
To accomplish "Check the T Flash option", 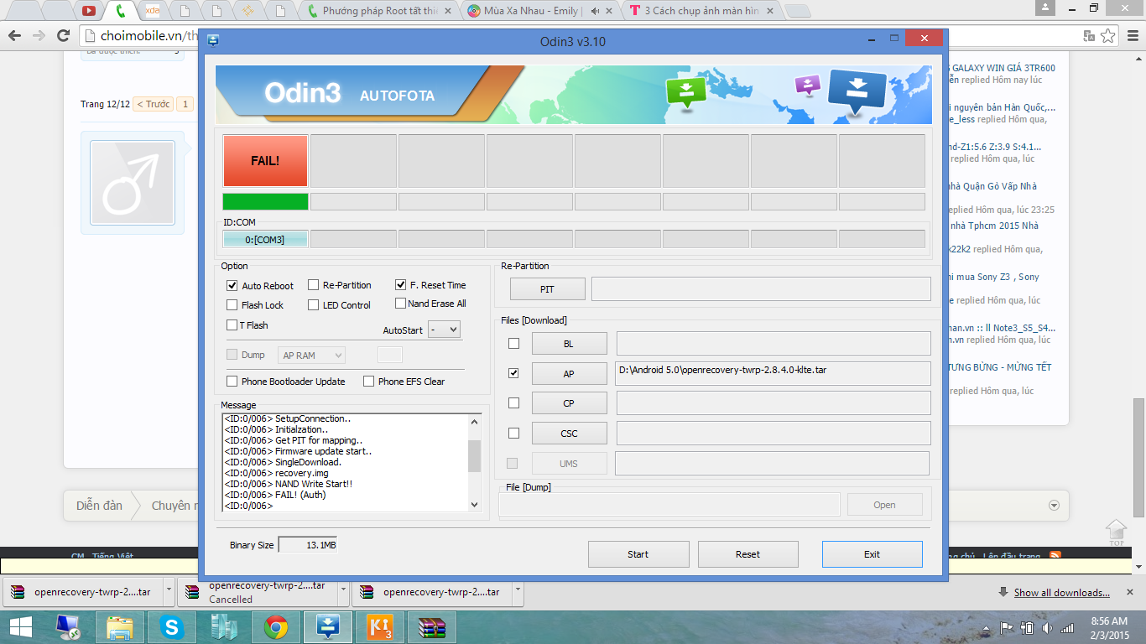I will [x=232, y=325].
